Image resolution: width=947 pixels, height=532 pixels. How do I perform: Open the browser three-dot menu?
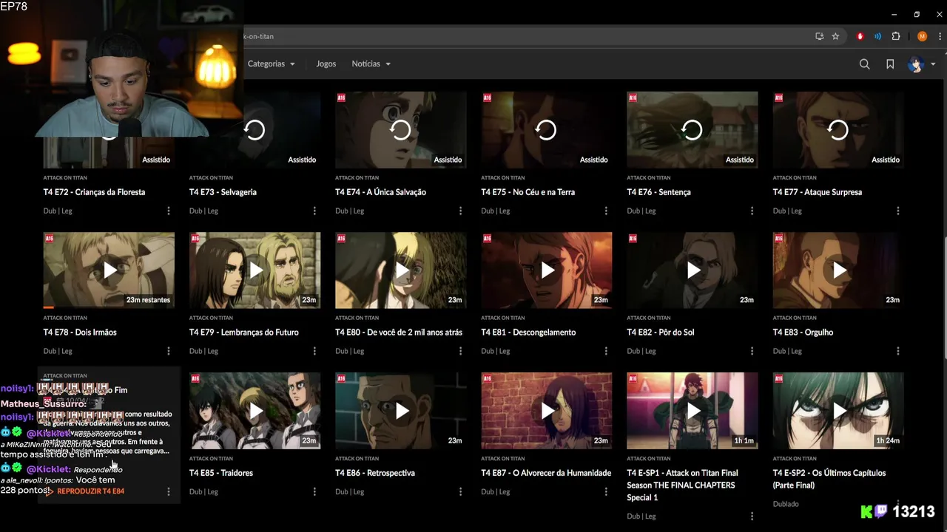pyautogui.click(x=938, y=36)
